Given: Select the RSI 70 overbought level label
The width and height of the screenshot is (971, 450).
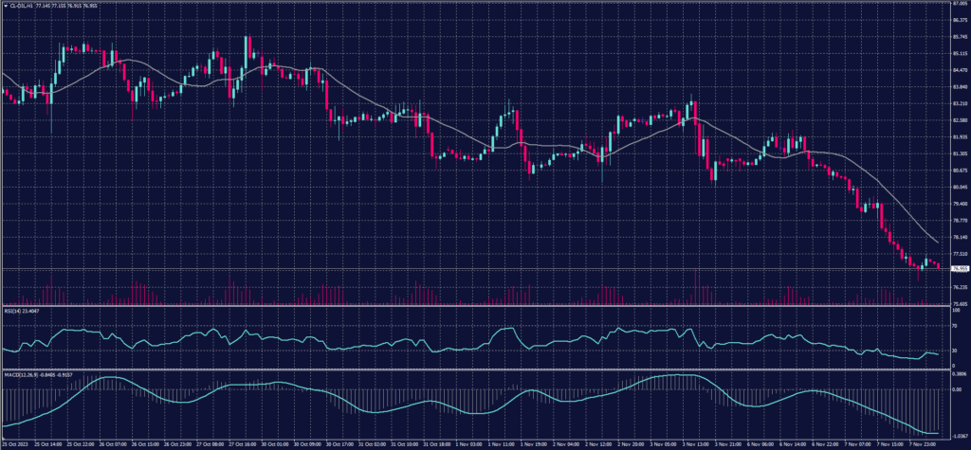Looking at the screenshot, I should [949, 325].
